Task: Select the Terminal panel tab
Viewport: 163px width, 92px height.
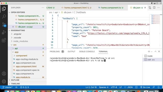Action: [103, 52]
